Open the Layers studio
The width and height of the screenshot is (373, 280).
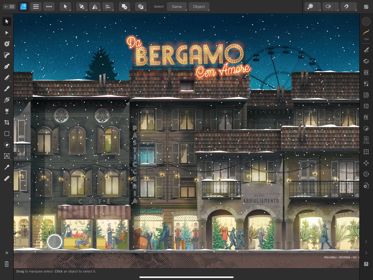[366, 61]
